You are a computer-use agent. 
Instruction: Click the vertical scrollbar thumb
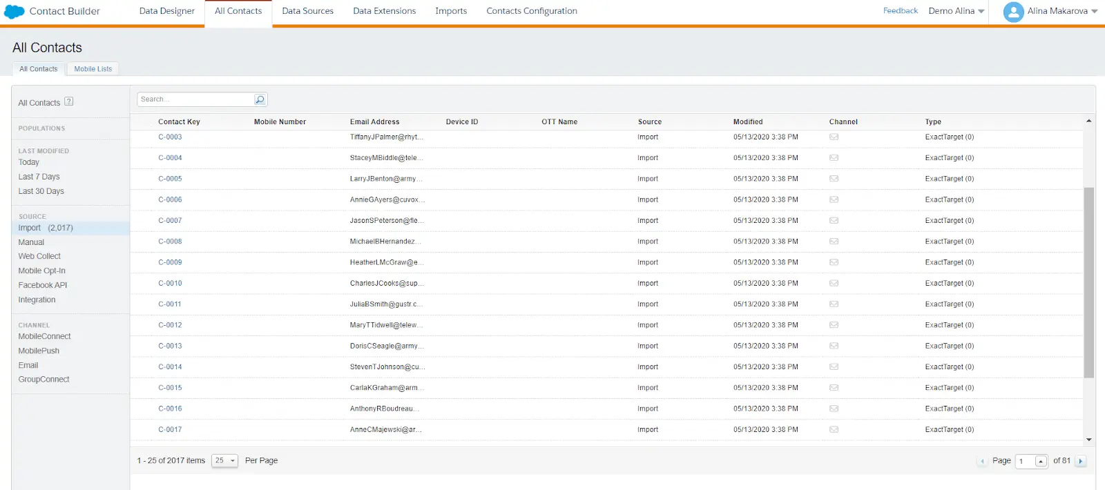click(1088, 282)
